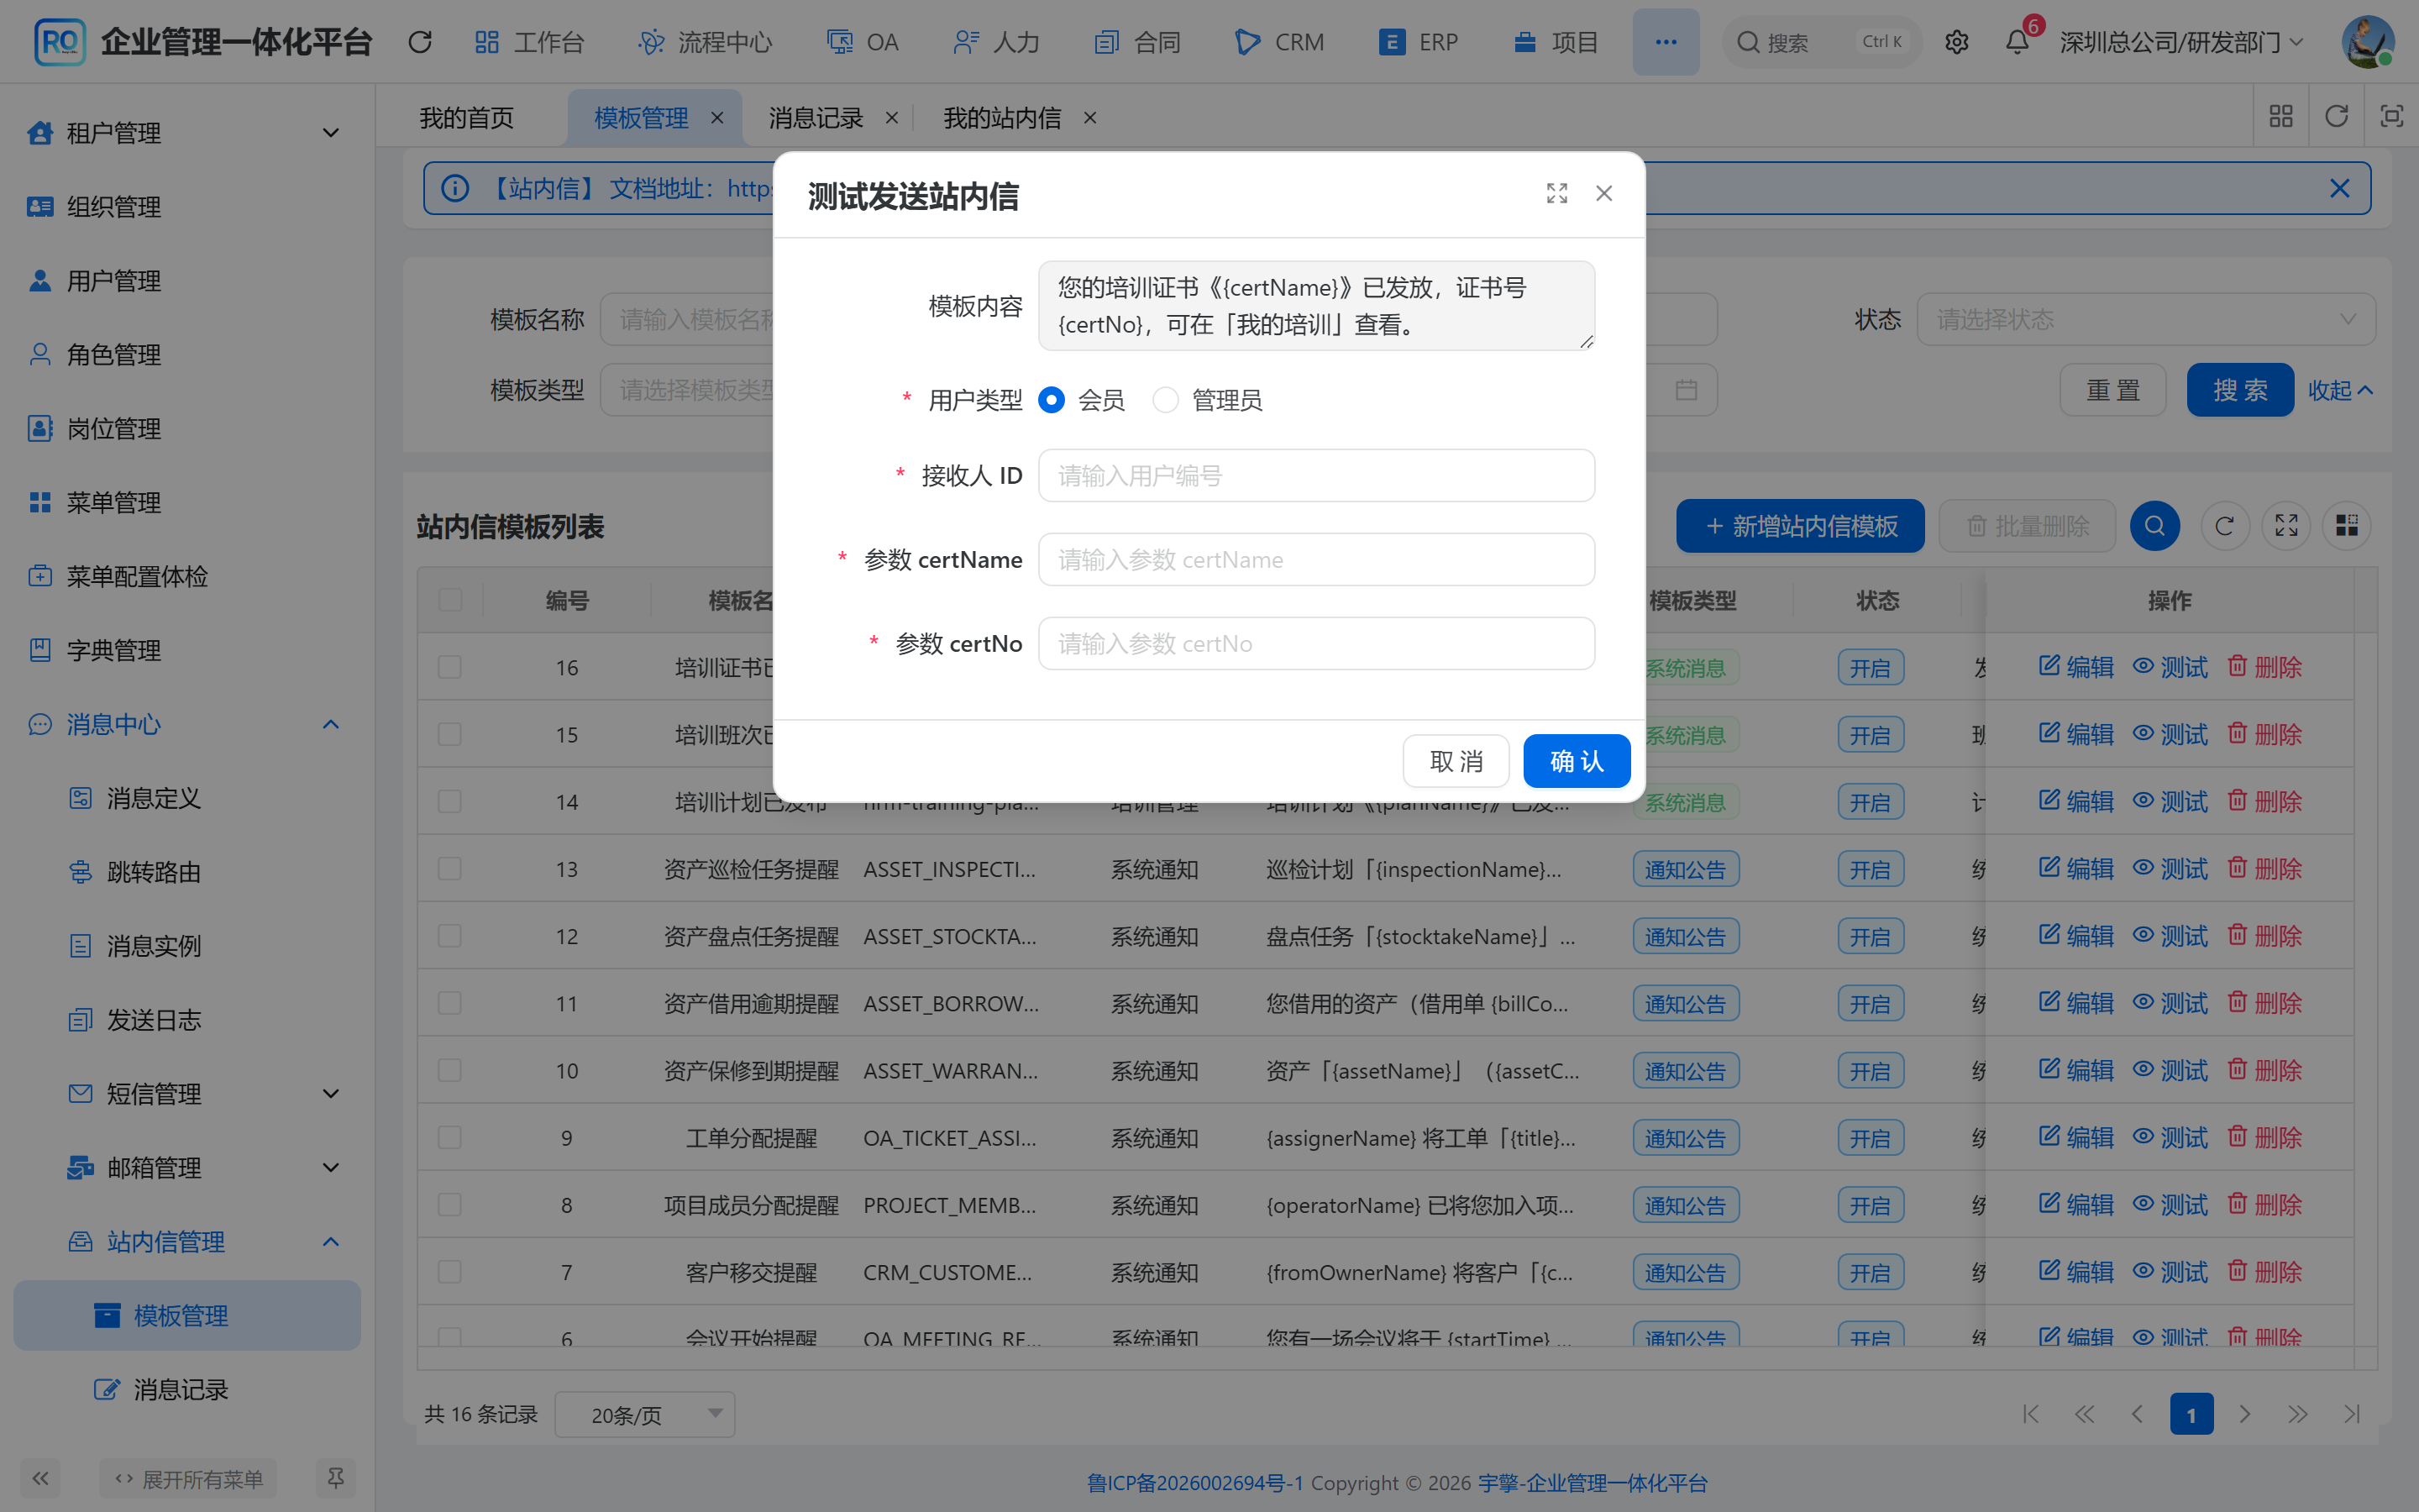
Task: Click the round blue search toggle icon
Action: pyautogui.click(x=2154, y=526)
